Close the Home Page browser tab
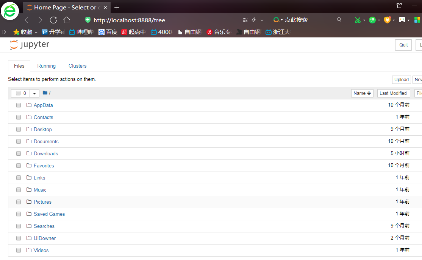This screenshot has width=422, height=260. 105,8
